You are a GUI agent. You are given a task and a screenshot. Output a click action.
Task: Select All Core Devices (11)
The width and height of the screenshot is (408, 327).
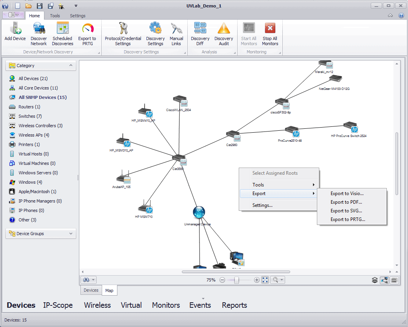pos(38,88)
